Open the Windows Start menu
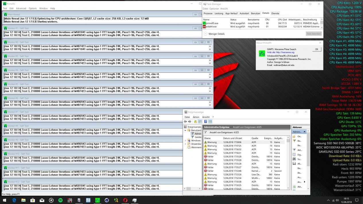 click(4, 200)
